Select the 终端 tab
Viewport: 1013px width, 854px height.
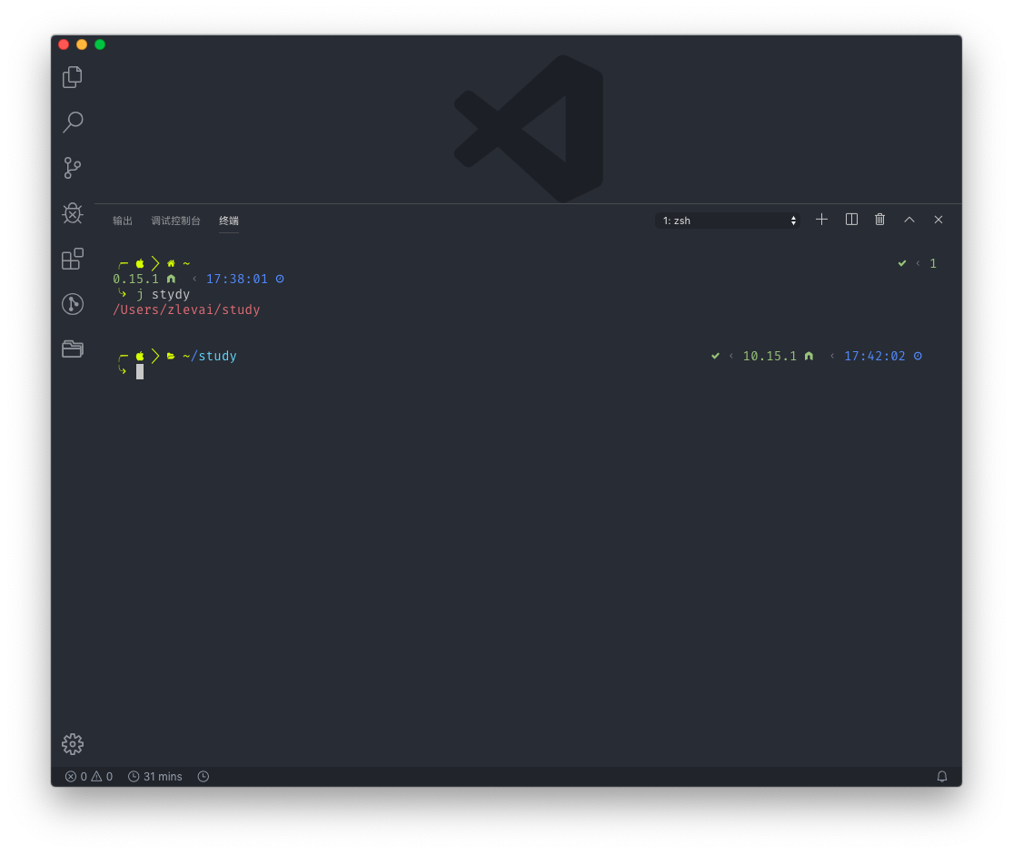pyautogui.click(x=229, y=221)
